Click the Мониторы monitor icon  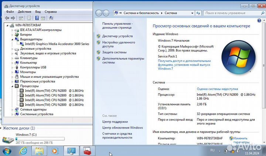[17, 72]
